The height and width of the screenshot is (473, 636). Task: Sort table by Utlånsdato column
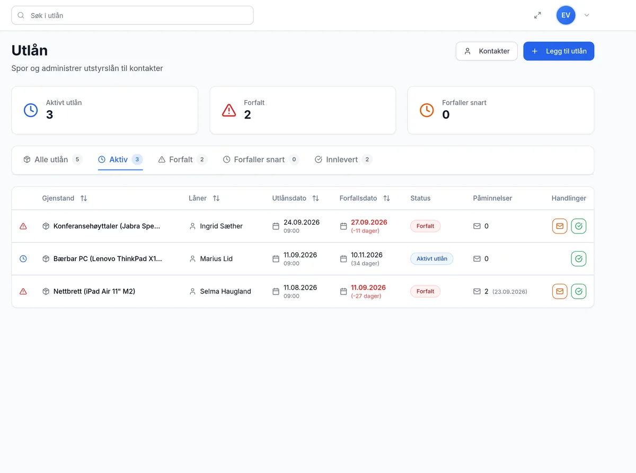tap(315, 198)
